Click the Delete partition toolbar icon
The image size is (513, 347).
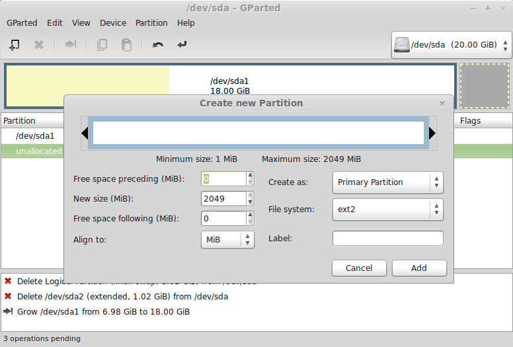coord(39,45)
